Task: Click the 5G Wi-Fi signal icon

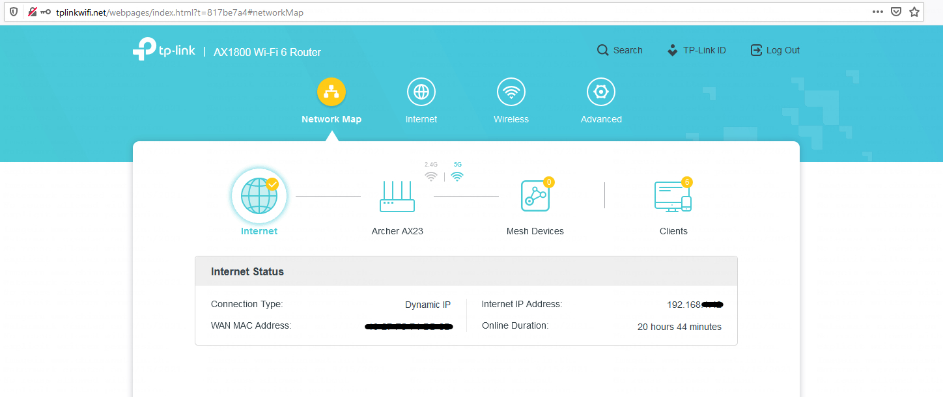Action: (457, 176)
